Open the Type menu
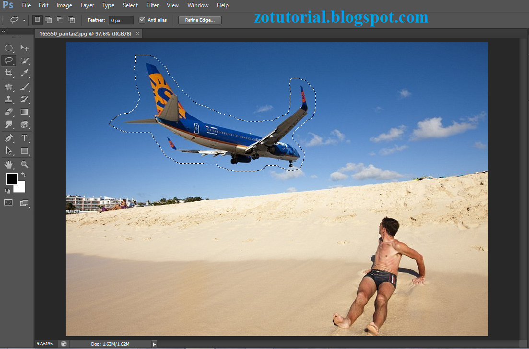Image resolution: width=529 pixels, height=349 pixels. (x=108, y=5)
